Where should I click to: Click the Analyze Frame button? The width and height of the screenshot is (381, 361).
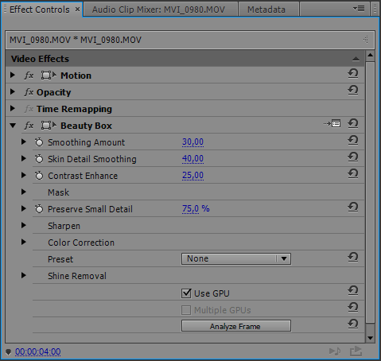[x=236, y=326]
